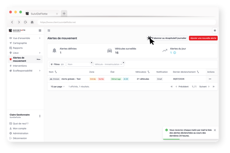
Task: Open actions menu for Alerte globale - Test
Action: [210, 79]
